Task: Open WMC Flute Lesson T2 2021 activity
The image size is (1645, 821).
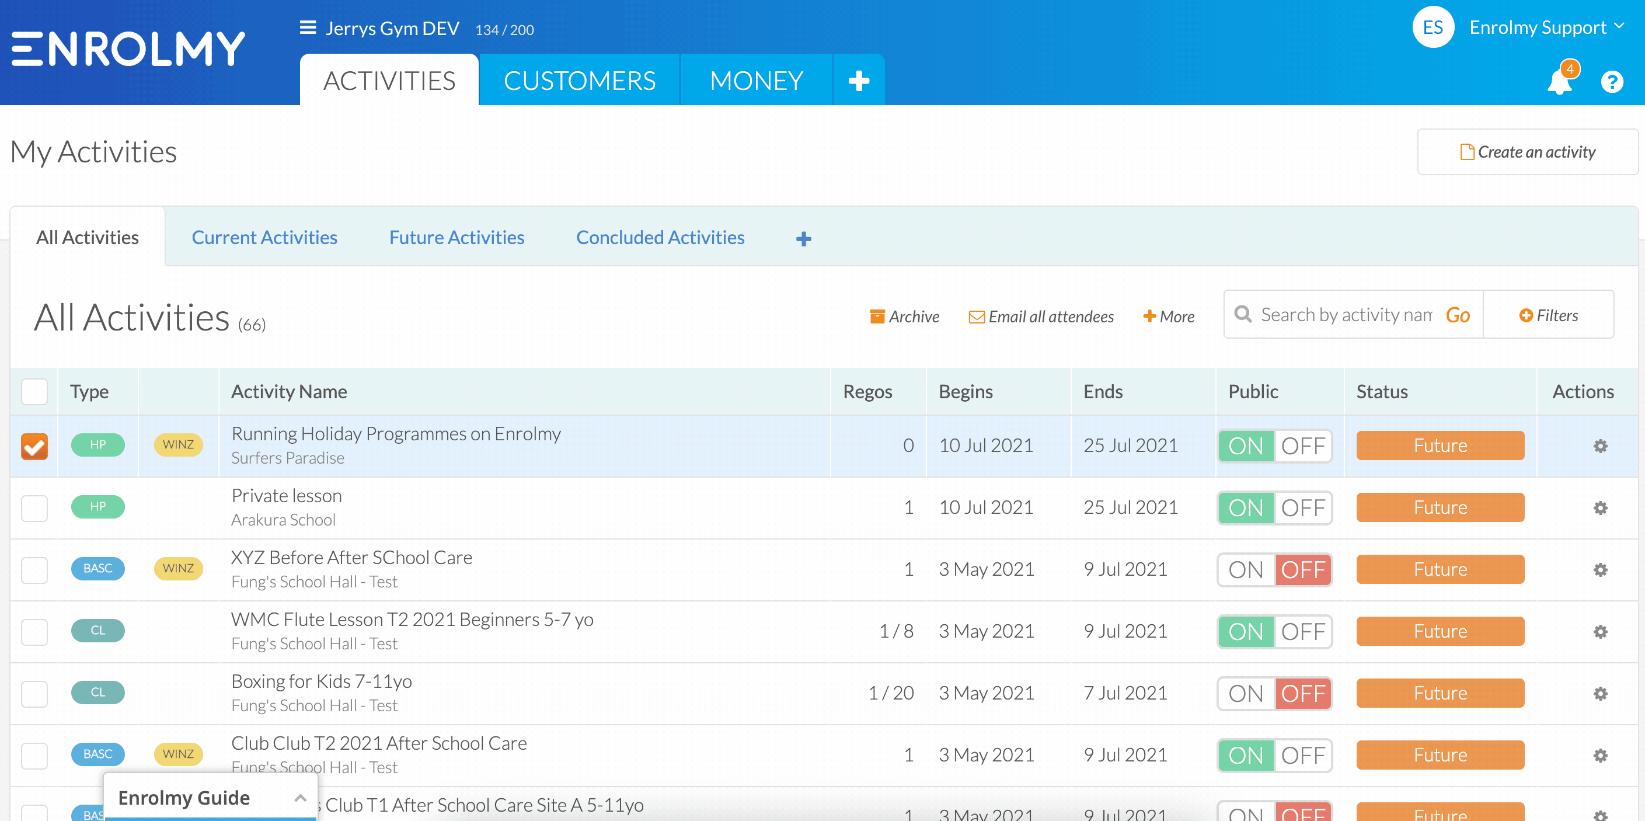Action: [413, 619]
